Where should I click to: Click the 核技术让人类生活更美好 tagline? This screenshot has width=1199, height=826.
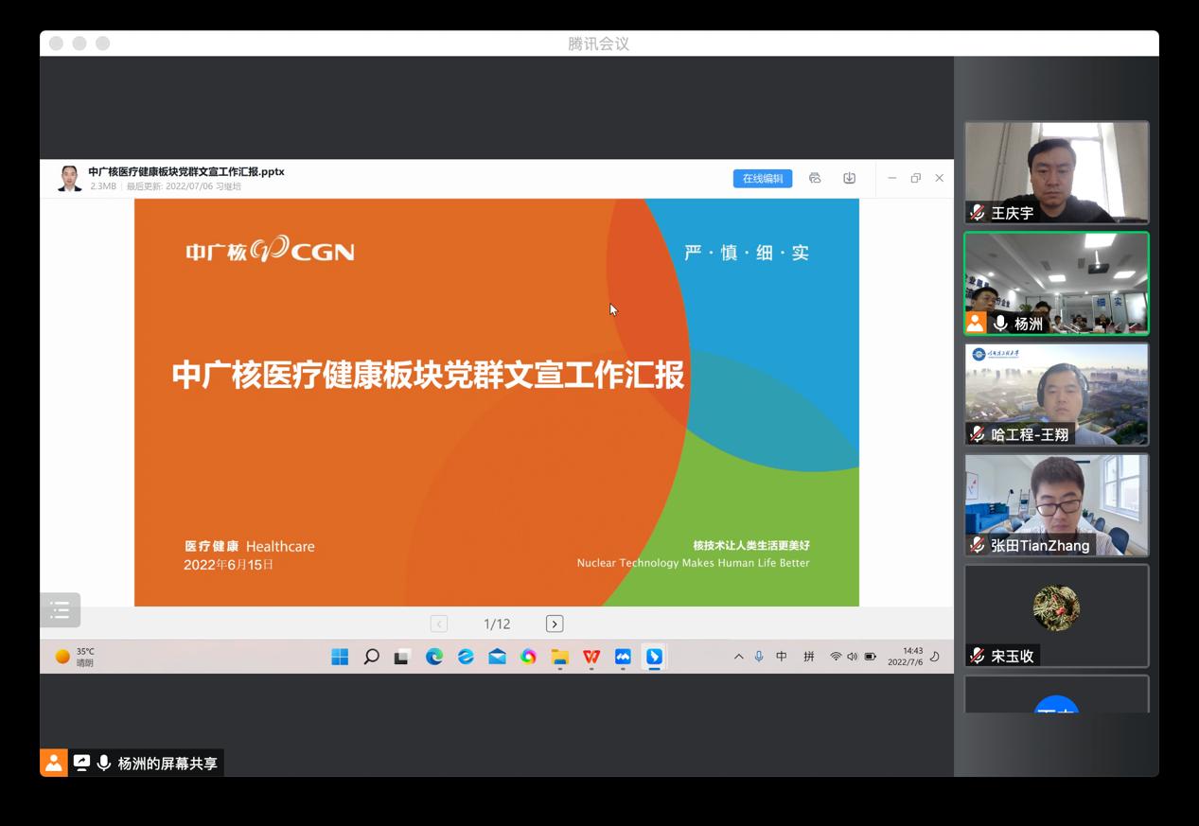point(751,545)
